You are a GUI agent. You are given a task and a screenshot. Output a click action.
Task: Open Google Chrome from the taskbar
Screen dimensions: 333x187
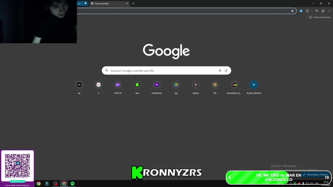coord(39,184)
